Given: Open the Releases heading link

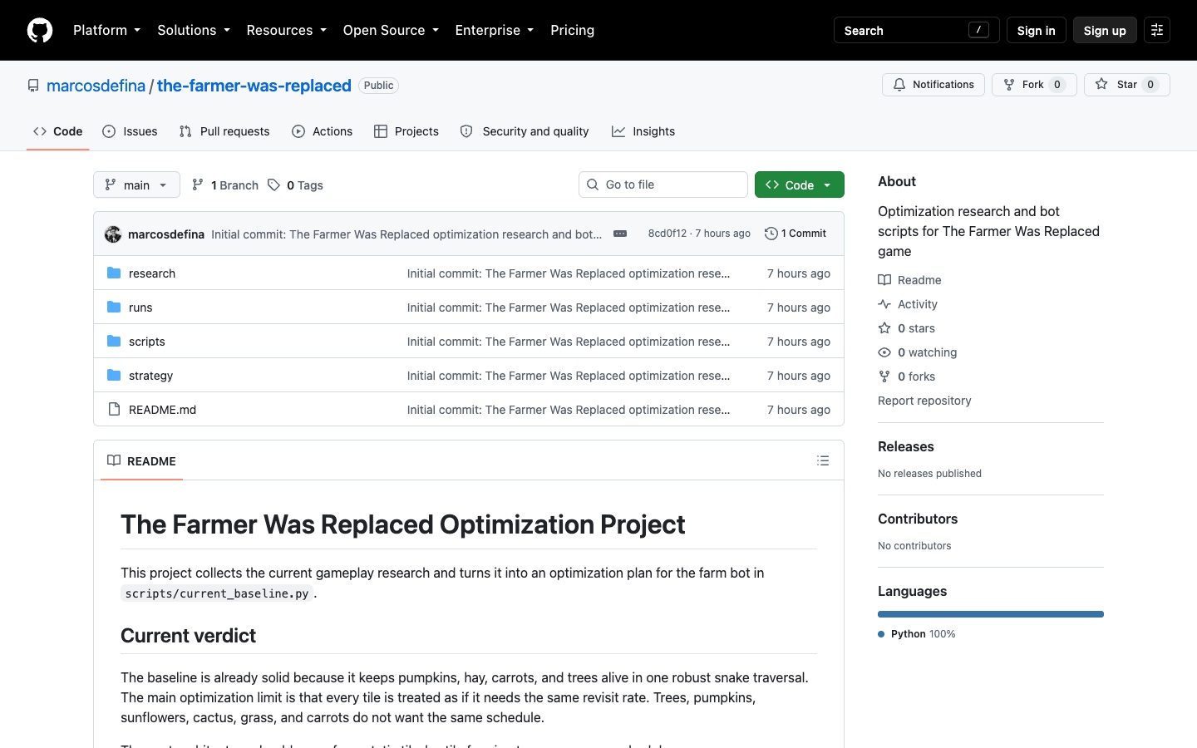Looking at the screenshot, I should (906, 446).
